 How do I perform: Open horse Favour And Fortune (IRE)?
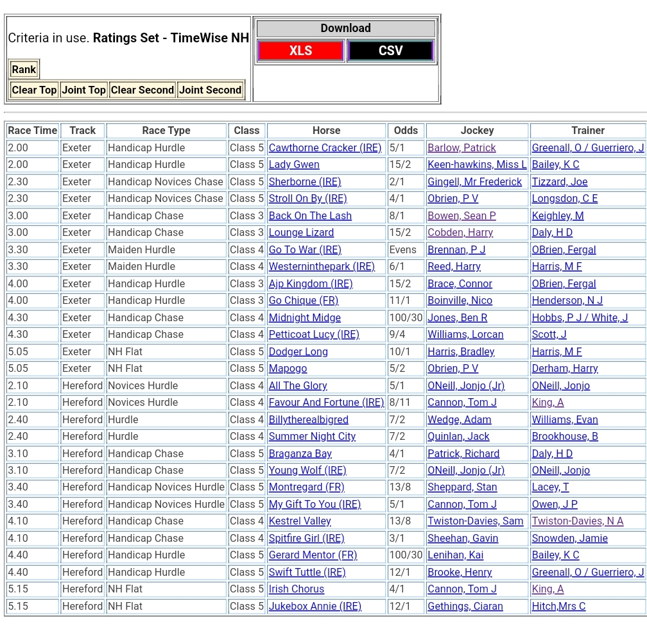326,403
